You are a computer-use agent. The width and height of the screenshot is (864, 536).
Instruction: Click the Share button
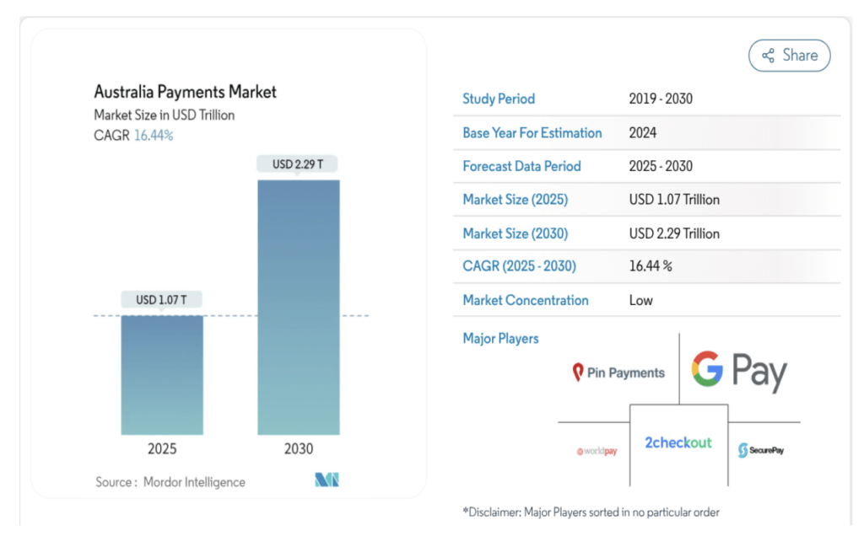tap(789, 55)
